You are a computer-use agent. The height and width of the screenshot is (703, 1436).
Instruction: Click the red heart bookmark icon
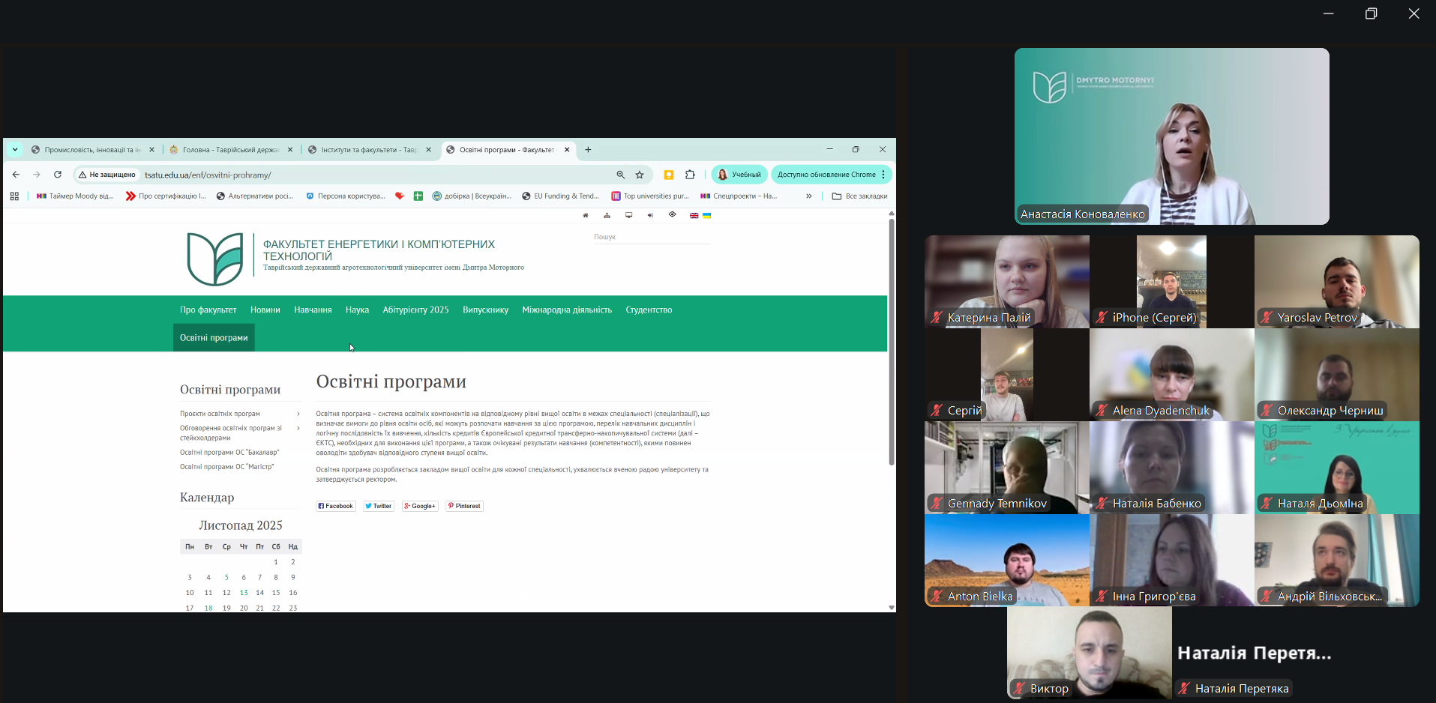coord(400,196)
